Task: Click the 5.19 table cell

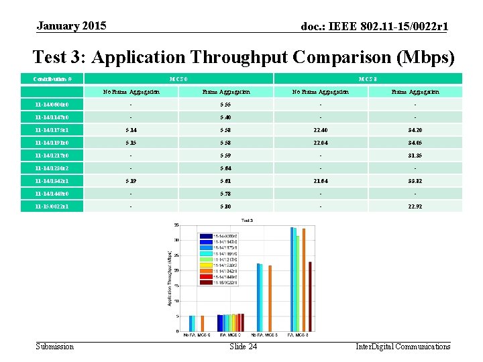Action: 131,181
